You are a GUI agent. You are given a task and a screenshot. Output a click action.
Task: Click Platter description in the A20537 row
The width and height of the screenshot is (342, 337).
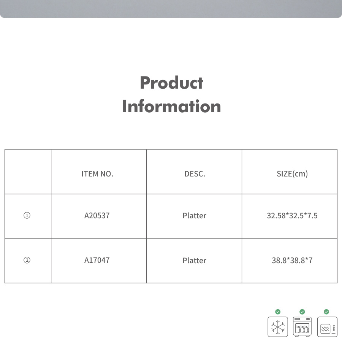click(194, 216)
